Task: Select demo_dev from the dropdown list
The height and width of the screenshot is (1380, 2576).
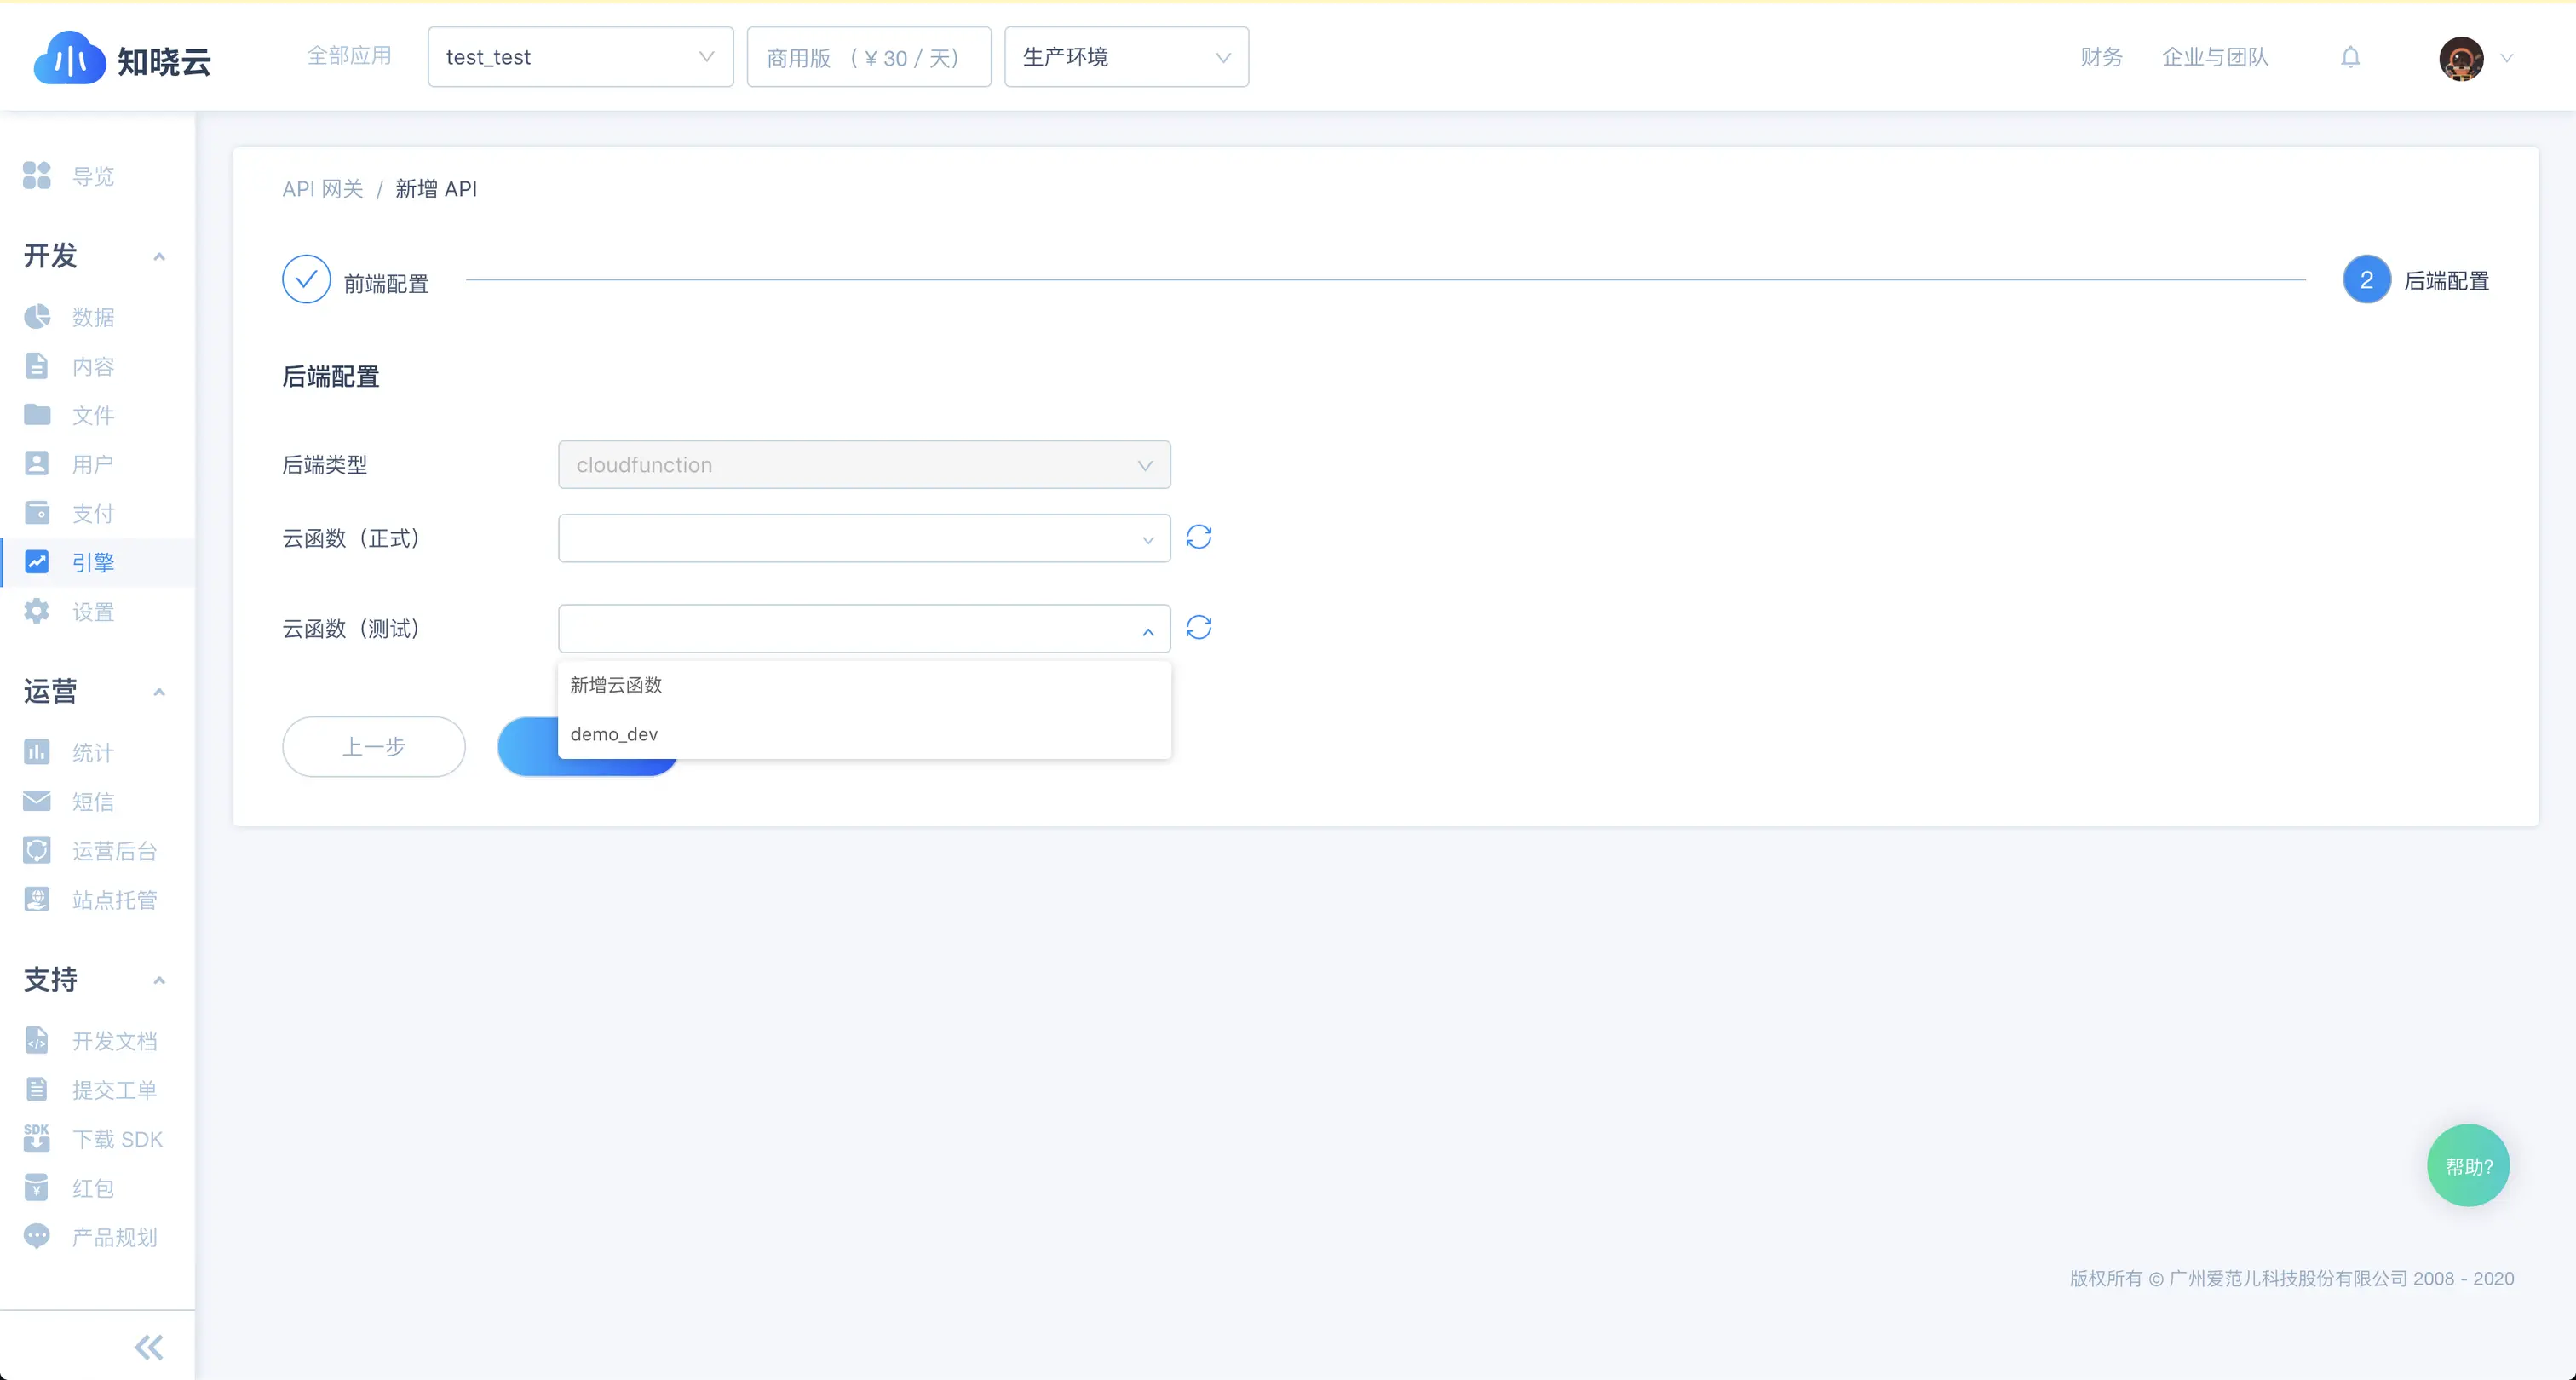Action: tap(614, 734)
